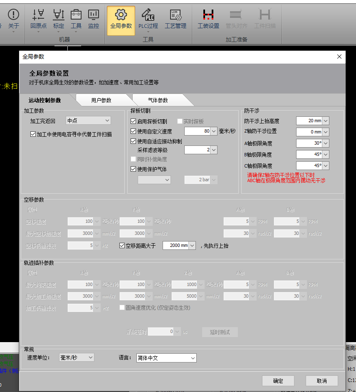The height and width of the screenshot is (392, 356).
Task: Click the B轴极限角度 45° input field
Action: tap(309, 155)
